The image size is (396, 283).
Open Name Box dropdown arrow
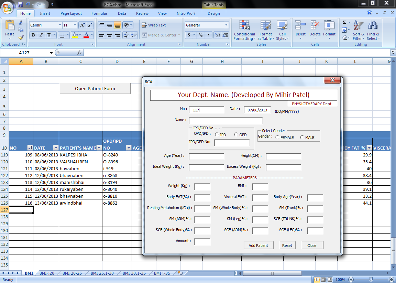[51, 53]
